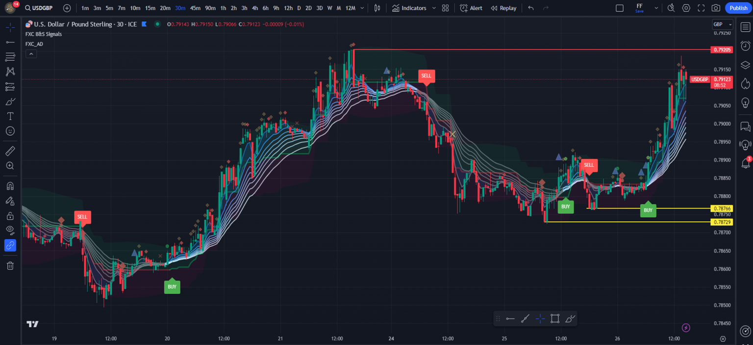The height and width of the screenshot is (345, 753).
Task: Collapse the indicator legend chevron
Action: (31, 54)
